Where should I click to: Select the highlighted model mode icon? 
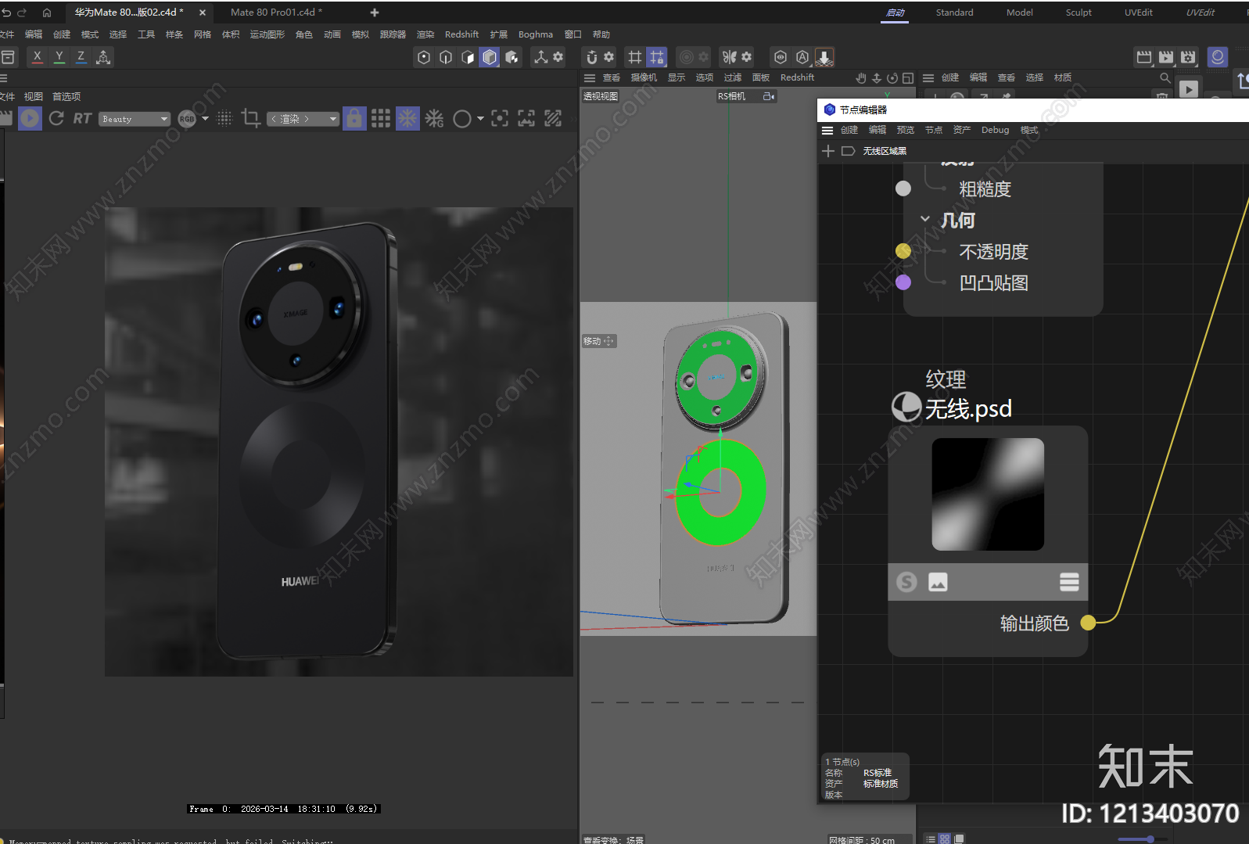(x=490, y=57)
